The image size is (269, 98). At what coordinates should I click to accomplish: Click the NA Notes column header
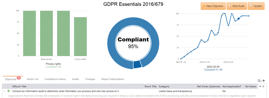click(251, 86)
